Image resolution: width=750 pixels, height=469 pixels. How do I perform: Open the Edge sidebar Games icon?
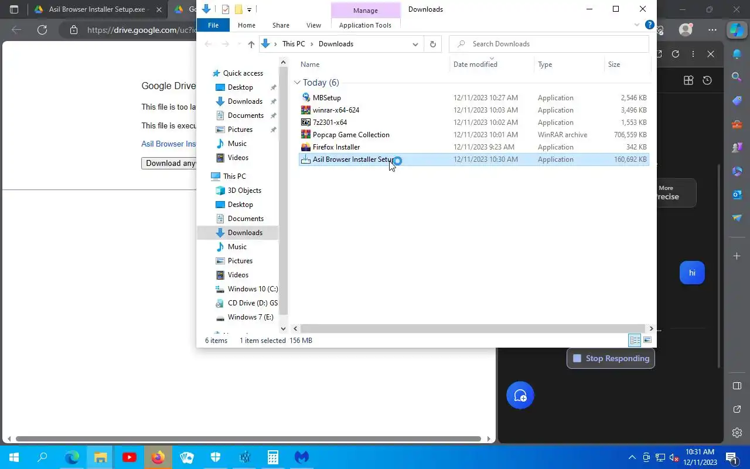[x=737, y=147]
